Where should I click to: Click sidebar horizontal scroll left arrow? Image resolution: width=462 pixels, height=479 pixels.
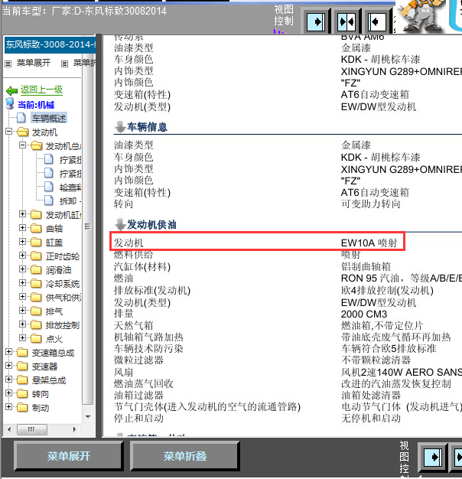[9, 429]
